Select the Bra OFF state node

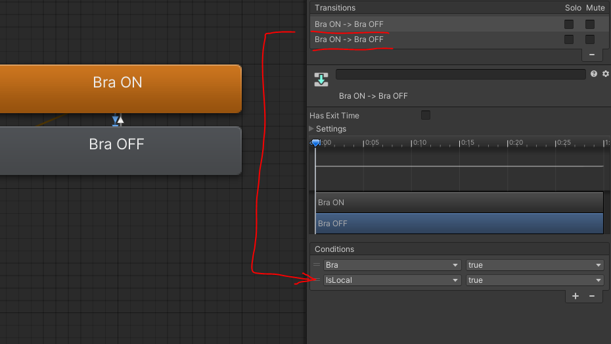point(120,151)
